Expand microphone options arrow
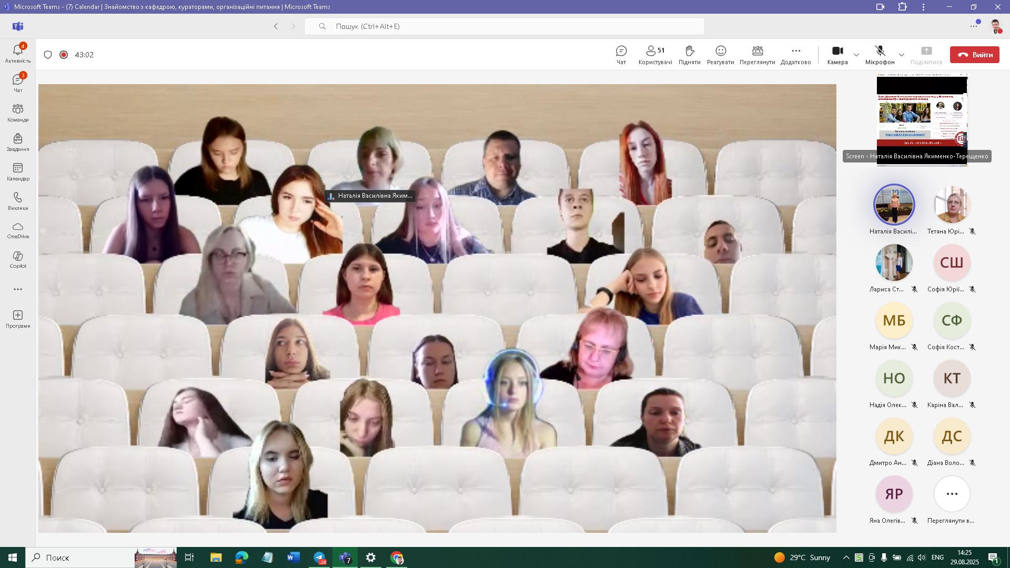This screenshot has width=1010, height=568. point(902,55)
